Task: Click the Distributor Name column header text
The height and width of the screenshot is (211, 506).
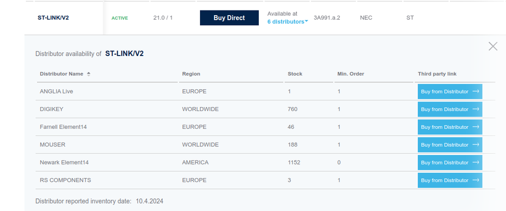Action: (x=61, y=74)
